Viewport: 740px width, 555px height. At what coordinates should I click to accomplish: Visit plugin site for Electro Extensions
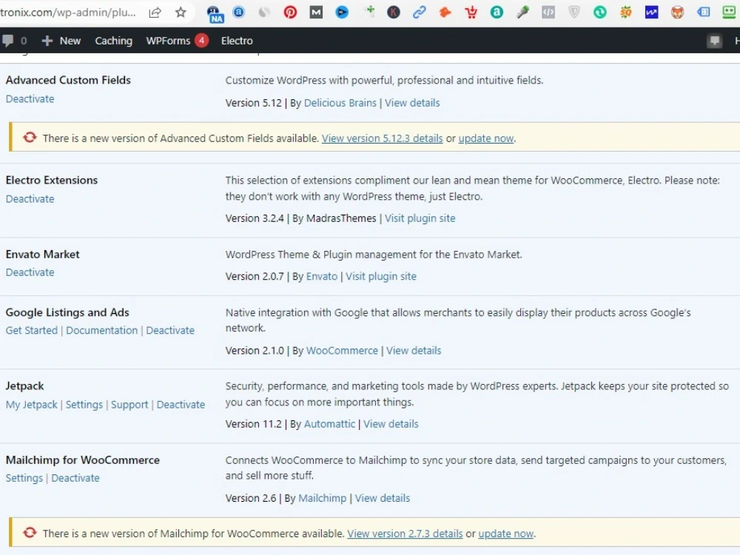pos(420,218)
